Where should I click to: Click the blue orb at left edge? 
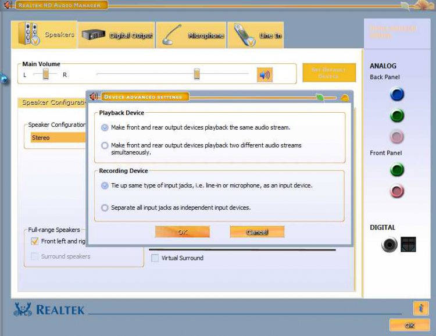pos(4,78)
